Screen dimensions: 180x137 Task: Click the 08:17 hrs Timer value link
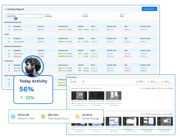pyautogui.click(x=94, y=29)
